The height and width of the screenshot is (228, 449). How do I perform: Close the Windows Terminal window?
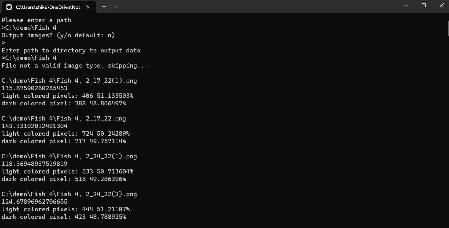442,5
